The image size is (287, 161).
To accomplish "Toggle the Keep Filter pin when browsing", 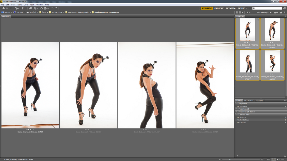I will [237, 156].
